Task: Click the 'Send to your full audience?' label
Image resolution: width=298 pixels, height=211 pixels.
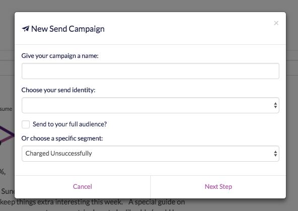Action: 70,124
